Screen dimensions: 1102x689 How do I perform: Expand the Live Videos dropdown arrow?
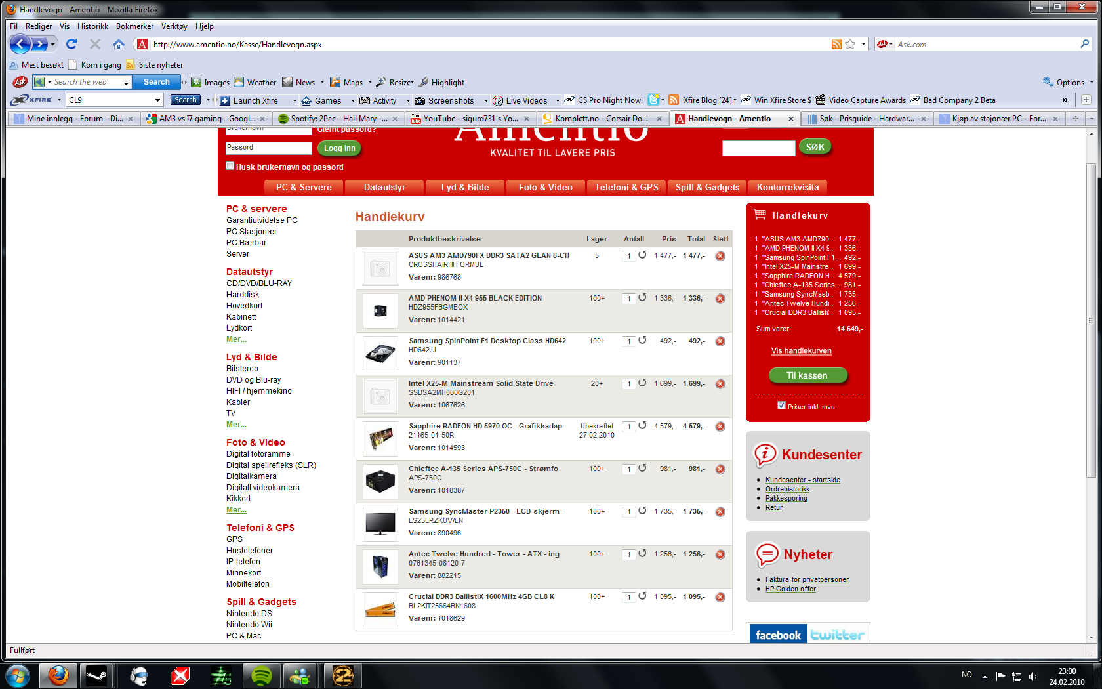[x=558, y=100]
